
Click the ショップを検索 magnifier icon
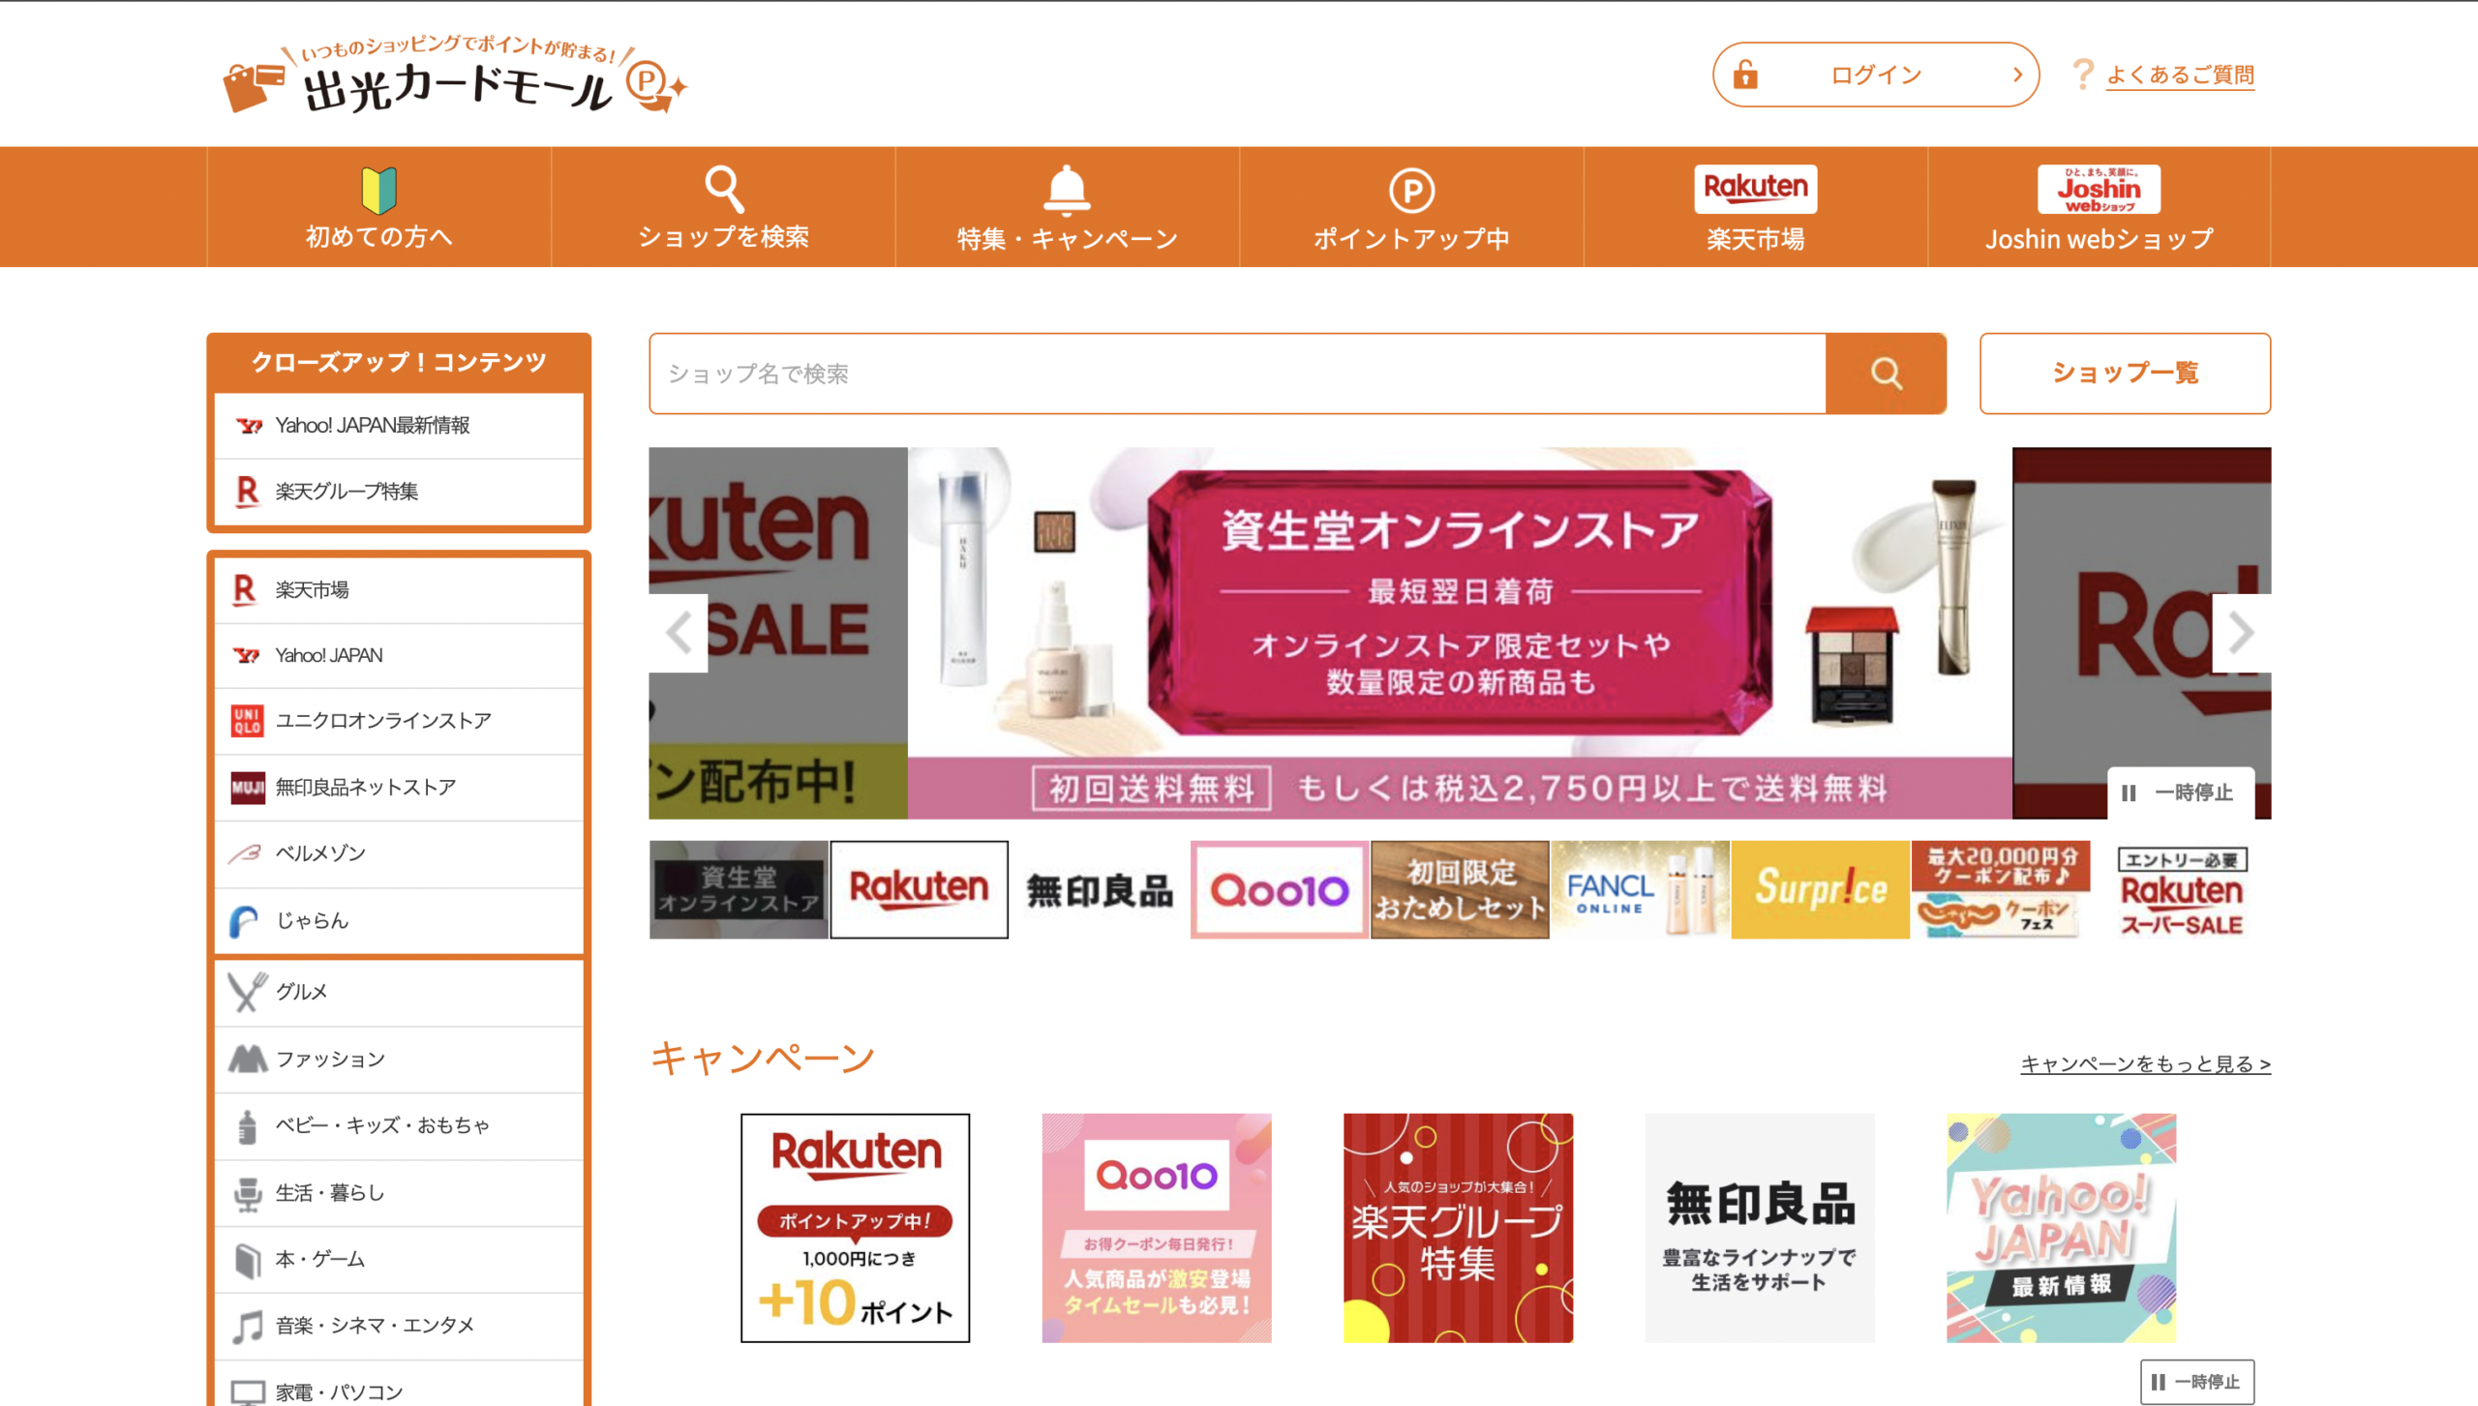point(723,190)
